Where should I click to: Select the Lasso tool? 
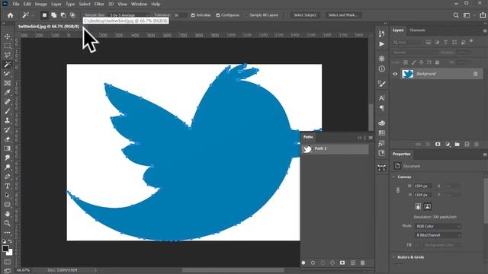(7, 55)
